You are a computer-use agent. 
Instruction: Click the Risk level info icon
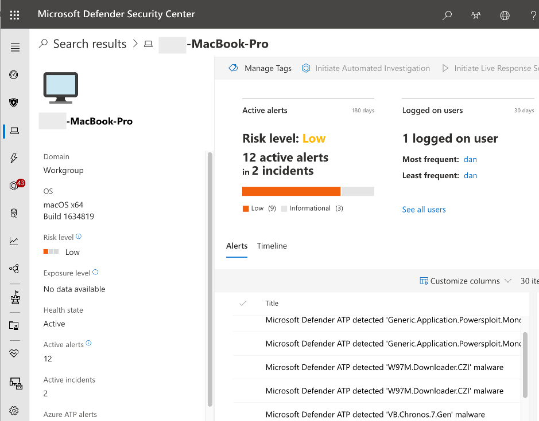point(79,236)
